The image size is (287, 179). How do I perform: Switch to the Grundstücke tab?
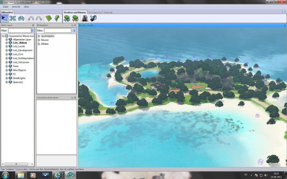point(95,13)
